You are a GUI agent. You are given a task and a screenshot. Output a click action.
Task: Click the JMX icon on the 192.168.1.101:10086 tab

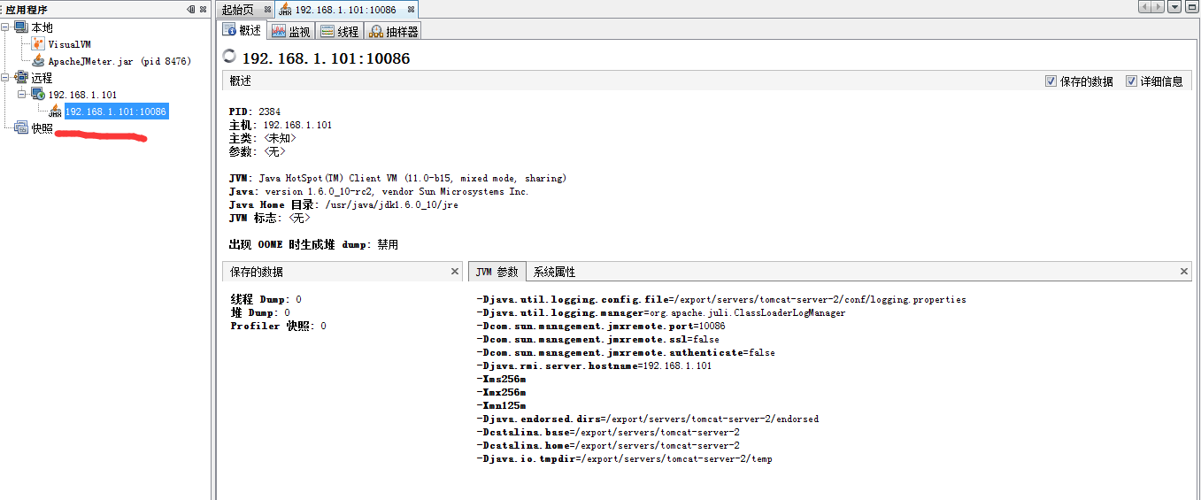click(x=285, y=10)
